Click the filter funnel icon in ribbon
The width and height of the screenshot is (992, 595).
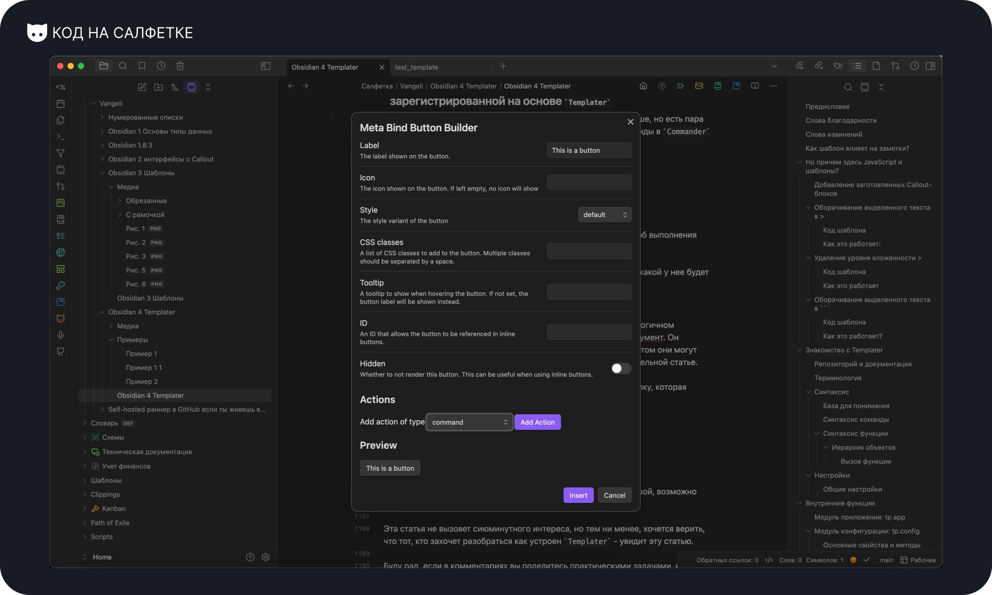60,153
